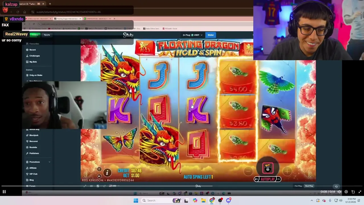Toggle the slot game sound icon
Image resolution: width=364 pixels, height=205 pixels.
99,176
